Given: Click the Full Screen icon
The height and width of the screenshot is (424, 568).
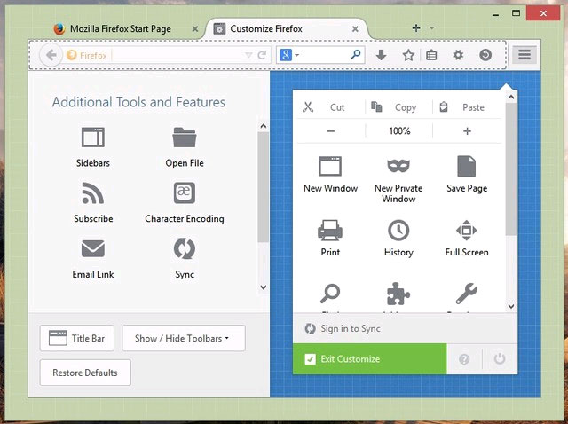Looking at the screenshot, I should pyautogui.click(x=467, y=231).
